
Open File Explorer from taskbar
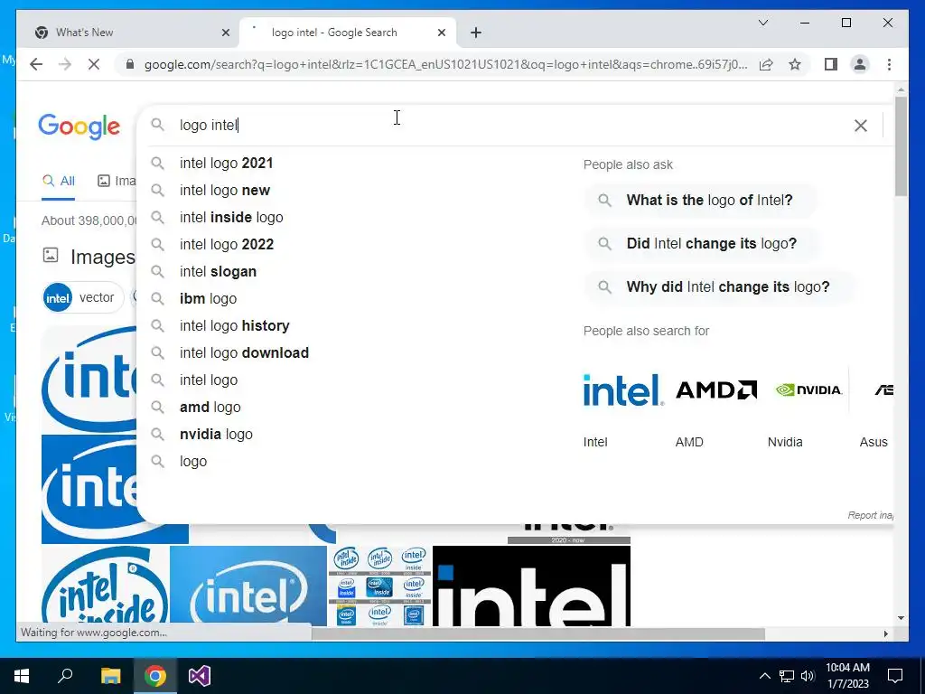click(x=110, y=676)
